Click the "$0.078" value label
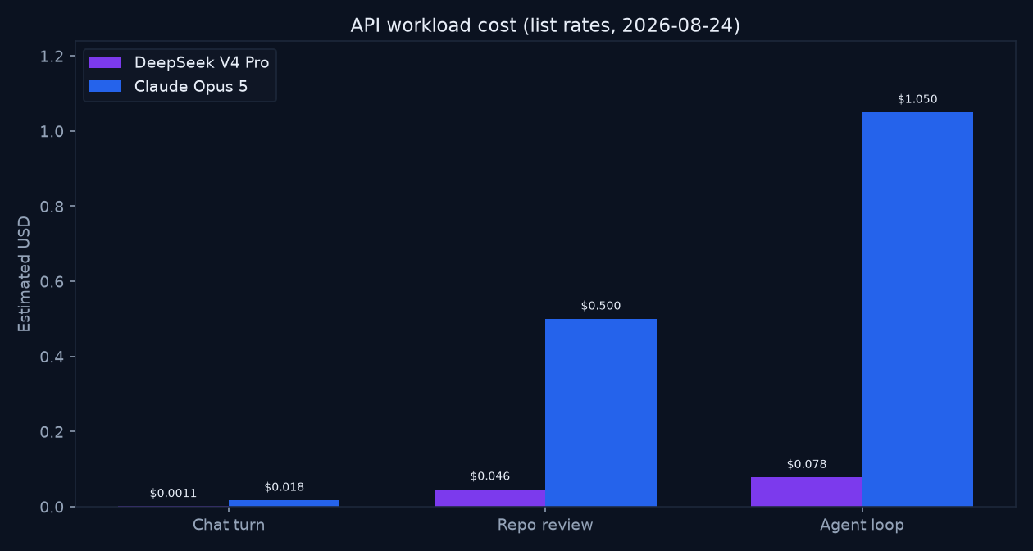 point(807,464)
